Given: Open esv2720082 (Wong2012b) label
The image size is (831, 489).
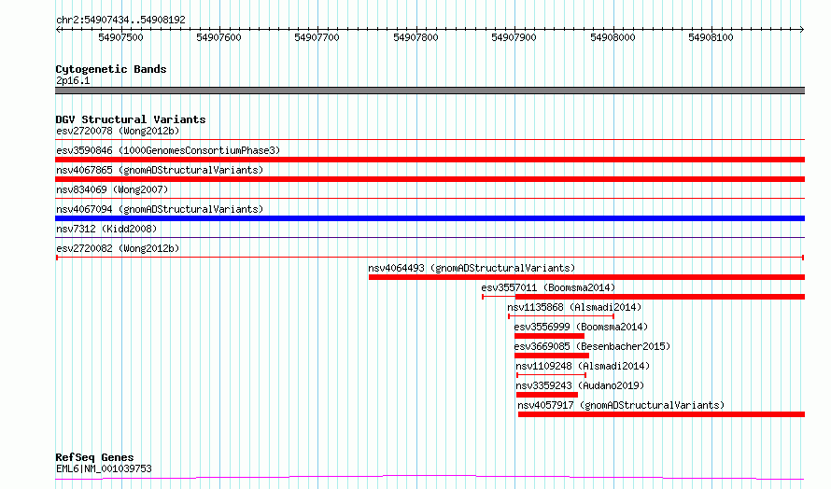Looking at the screenshot, I should (118, 248).
